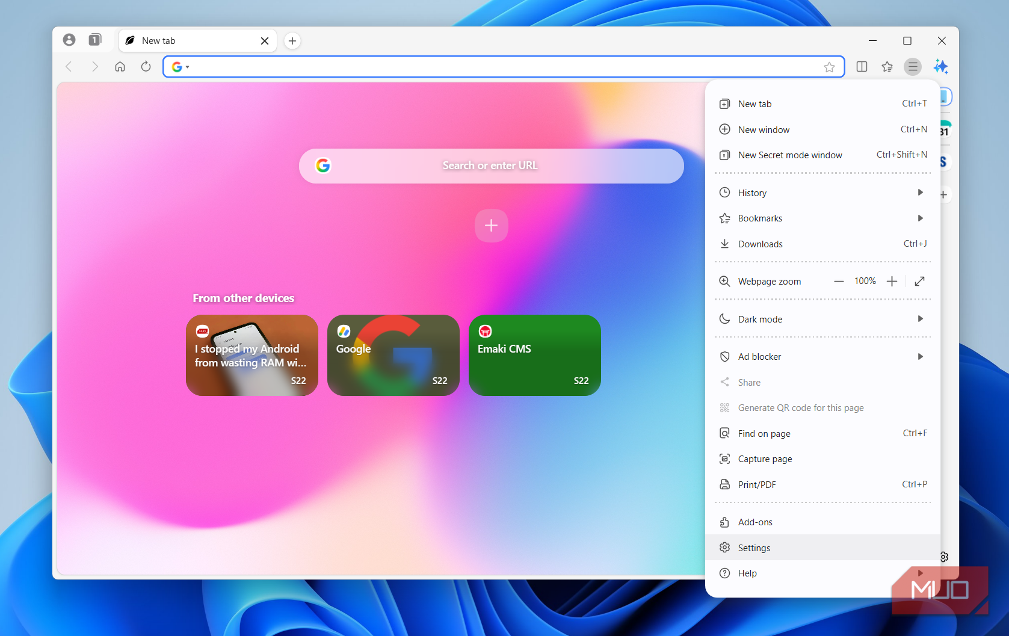Screen dimensions: 1009x636
Task: Toggle the hamburger main menu button
Action: [x=913, y=67]
